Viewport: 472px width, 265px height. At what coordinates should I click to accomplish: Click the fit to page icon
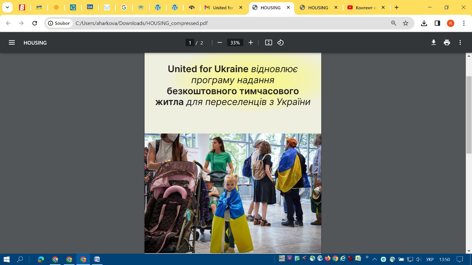click(x=268, y=43)
